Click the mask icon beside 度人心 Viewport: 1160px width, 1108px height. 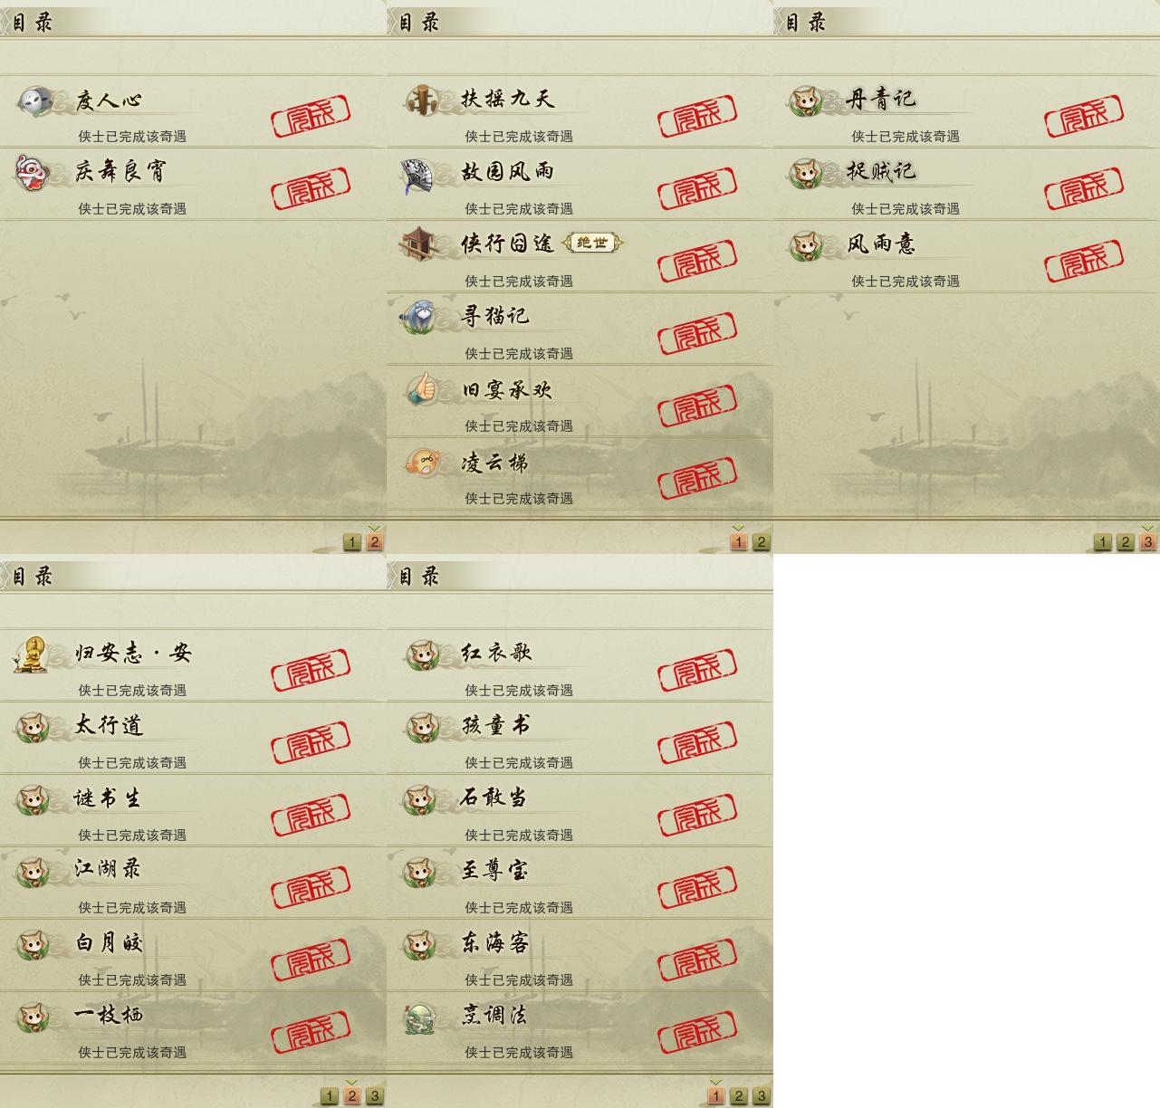[x=34, y=100]
